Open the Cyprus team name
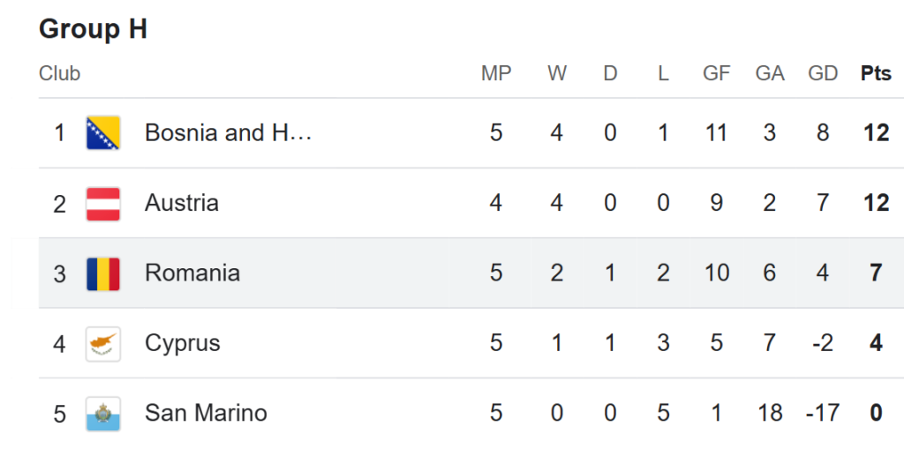Screen dimensions: 904x464 182,343
